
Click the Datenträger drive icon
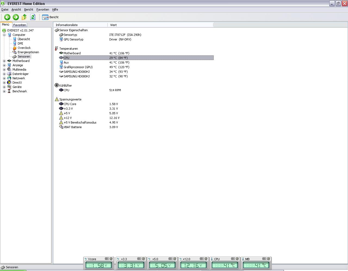(x=9, y=74)
